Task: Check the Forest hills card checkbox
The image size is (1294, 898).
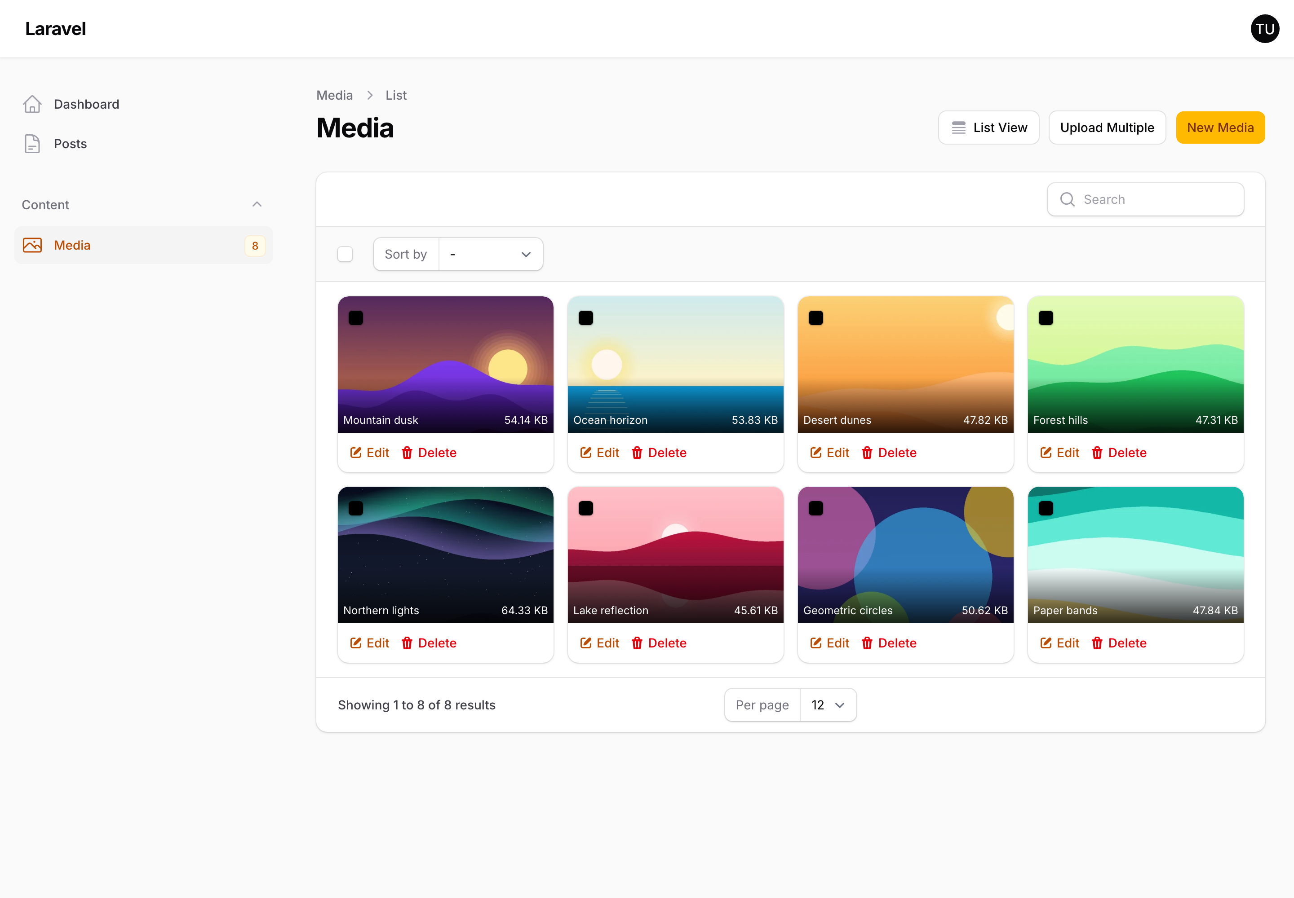Action: click(1046, 318)
